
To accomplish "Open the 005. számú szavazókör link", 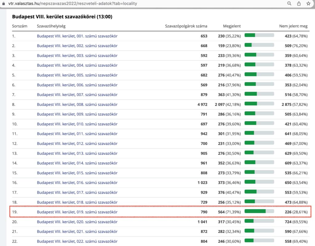I will (x=77, y=75).
